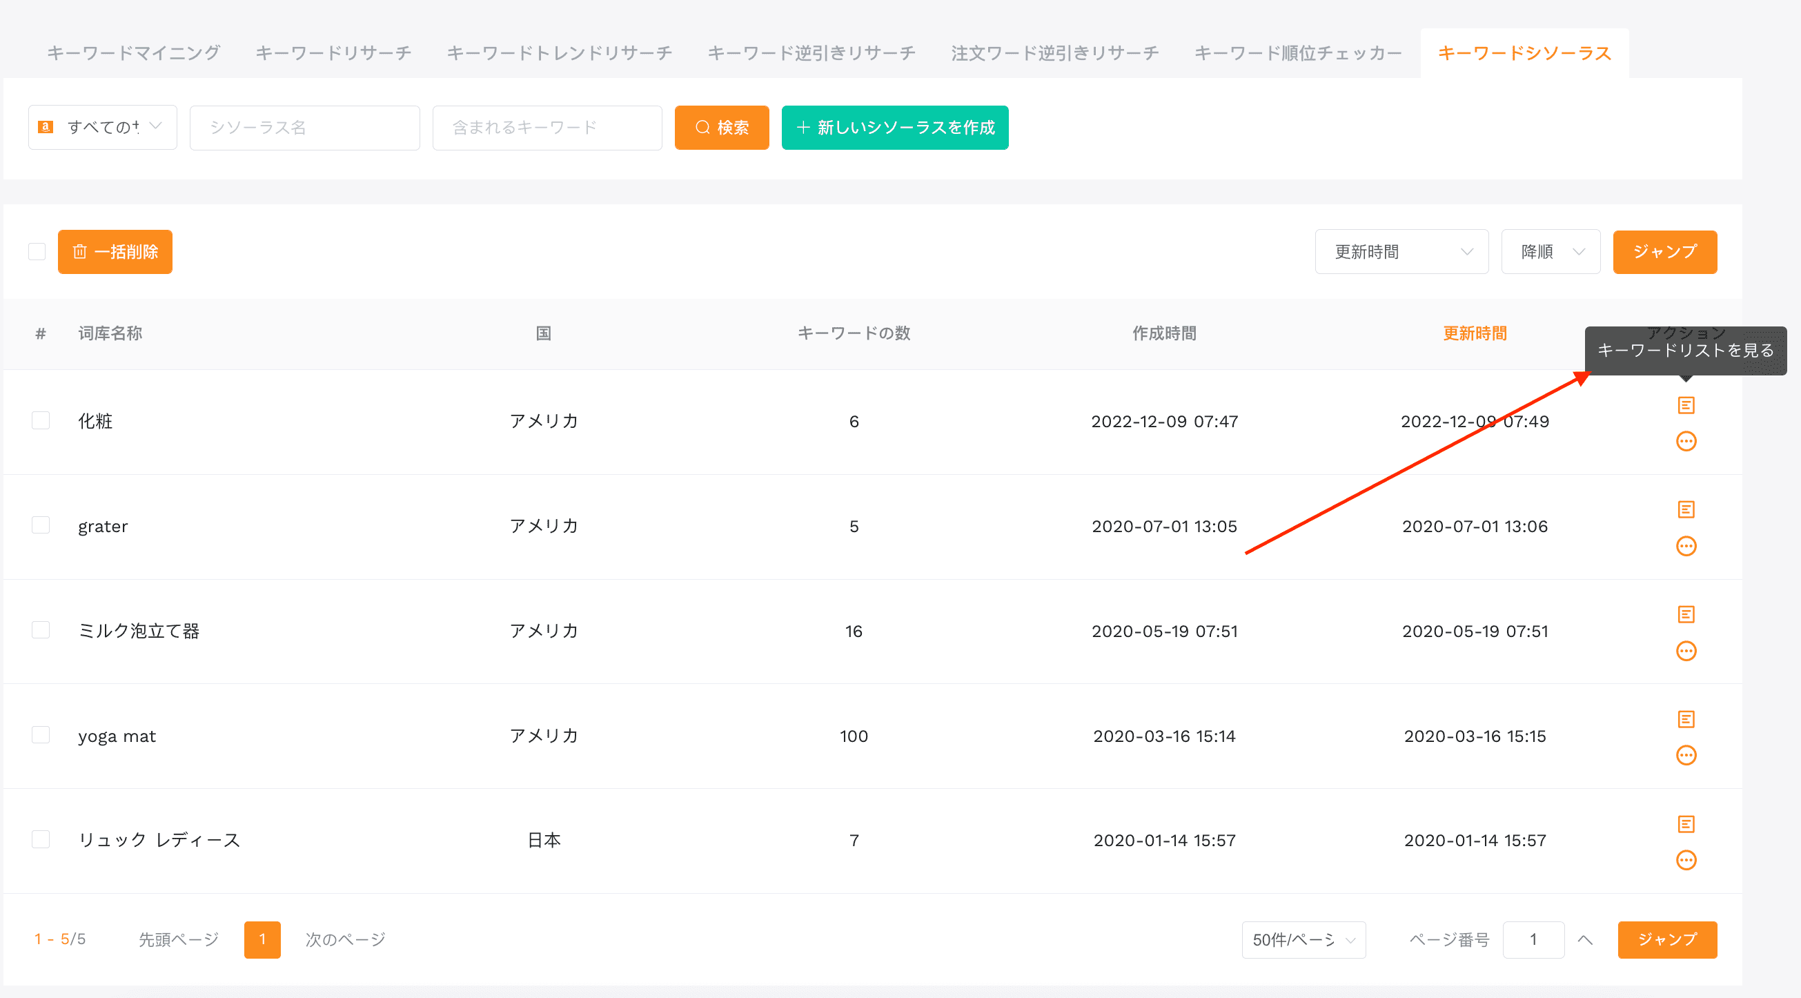Open keyword list for ミルク泡立て器 row
Viewport: 1801px width, 998px height.
[x=1686, y=614]
